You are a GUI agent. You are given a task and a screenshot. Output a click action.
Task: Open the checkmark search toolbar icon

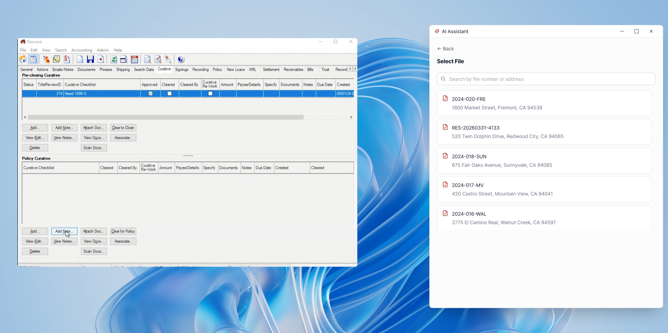pyautogui.click(x=158, y=59)
